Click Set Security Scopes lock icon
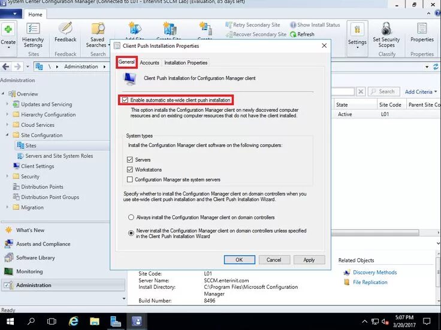Screen dimensions: 441x330 [x=386, y=35]
